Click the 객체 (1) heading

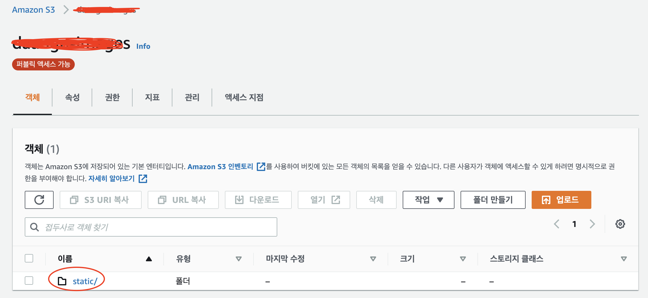tap(42, 149)
